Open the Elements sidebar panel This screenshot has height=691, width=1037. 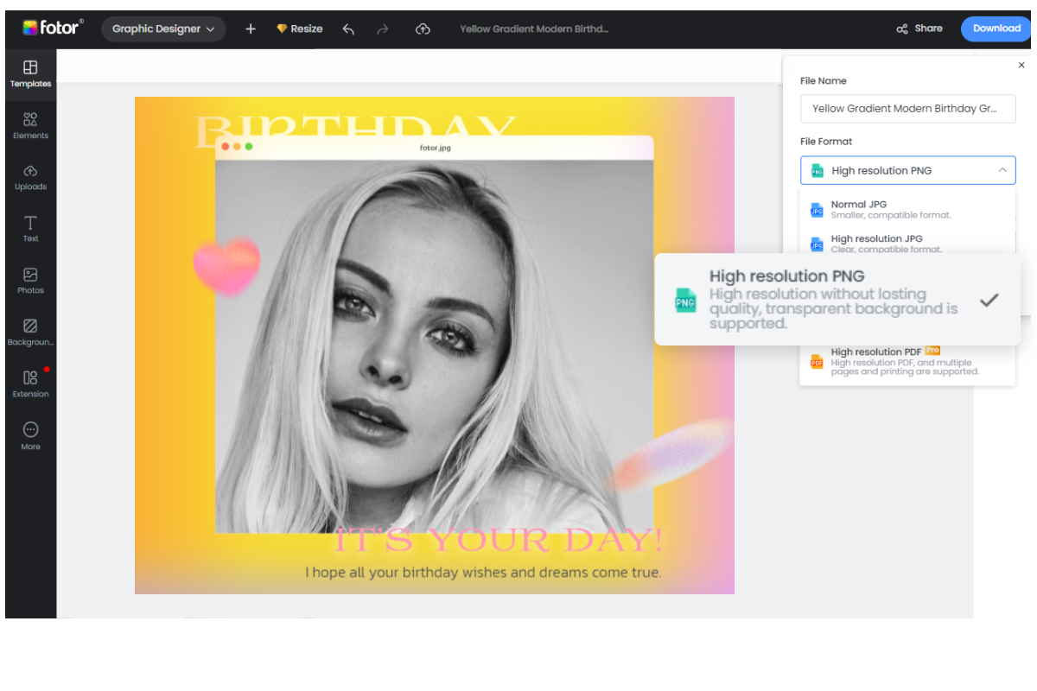[x=30, y=126]
